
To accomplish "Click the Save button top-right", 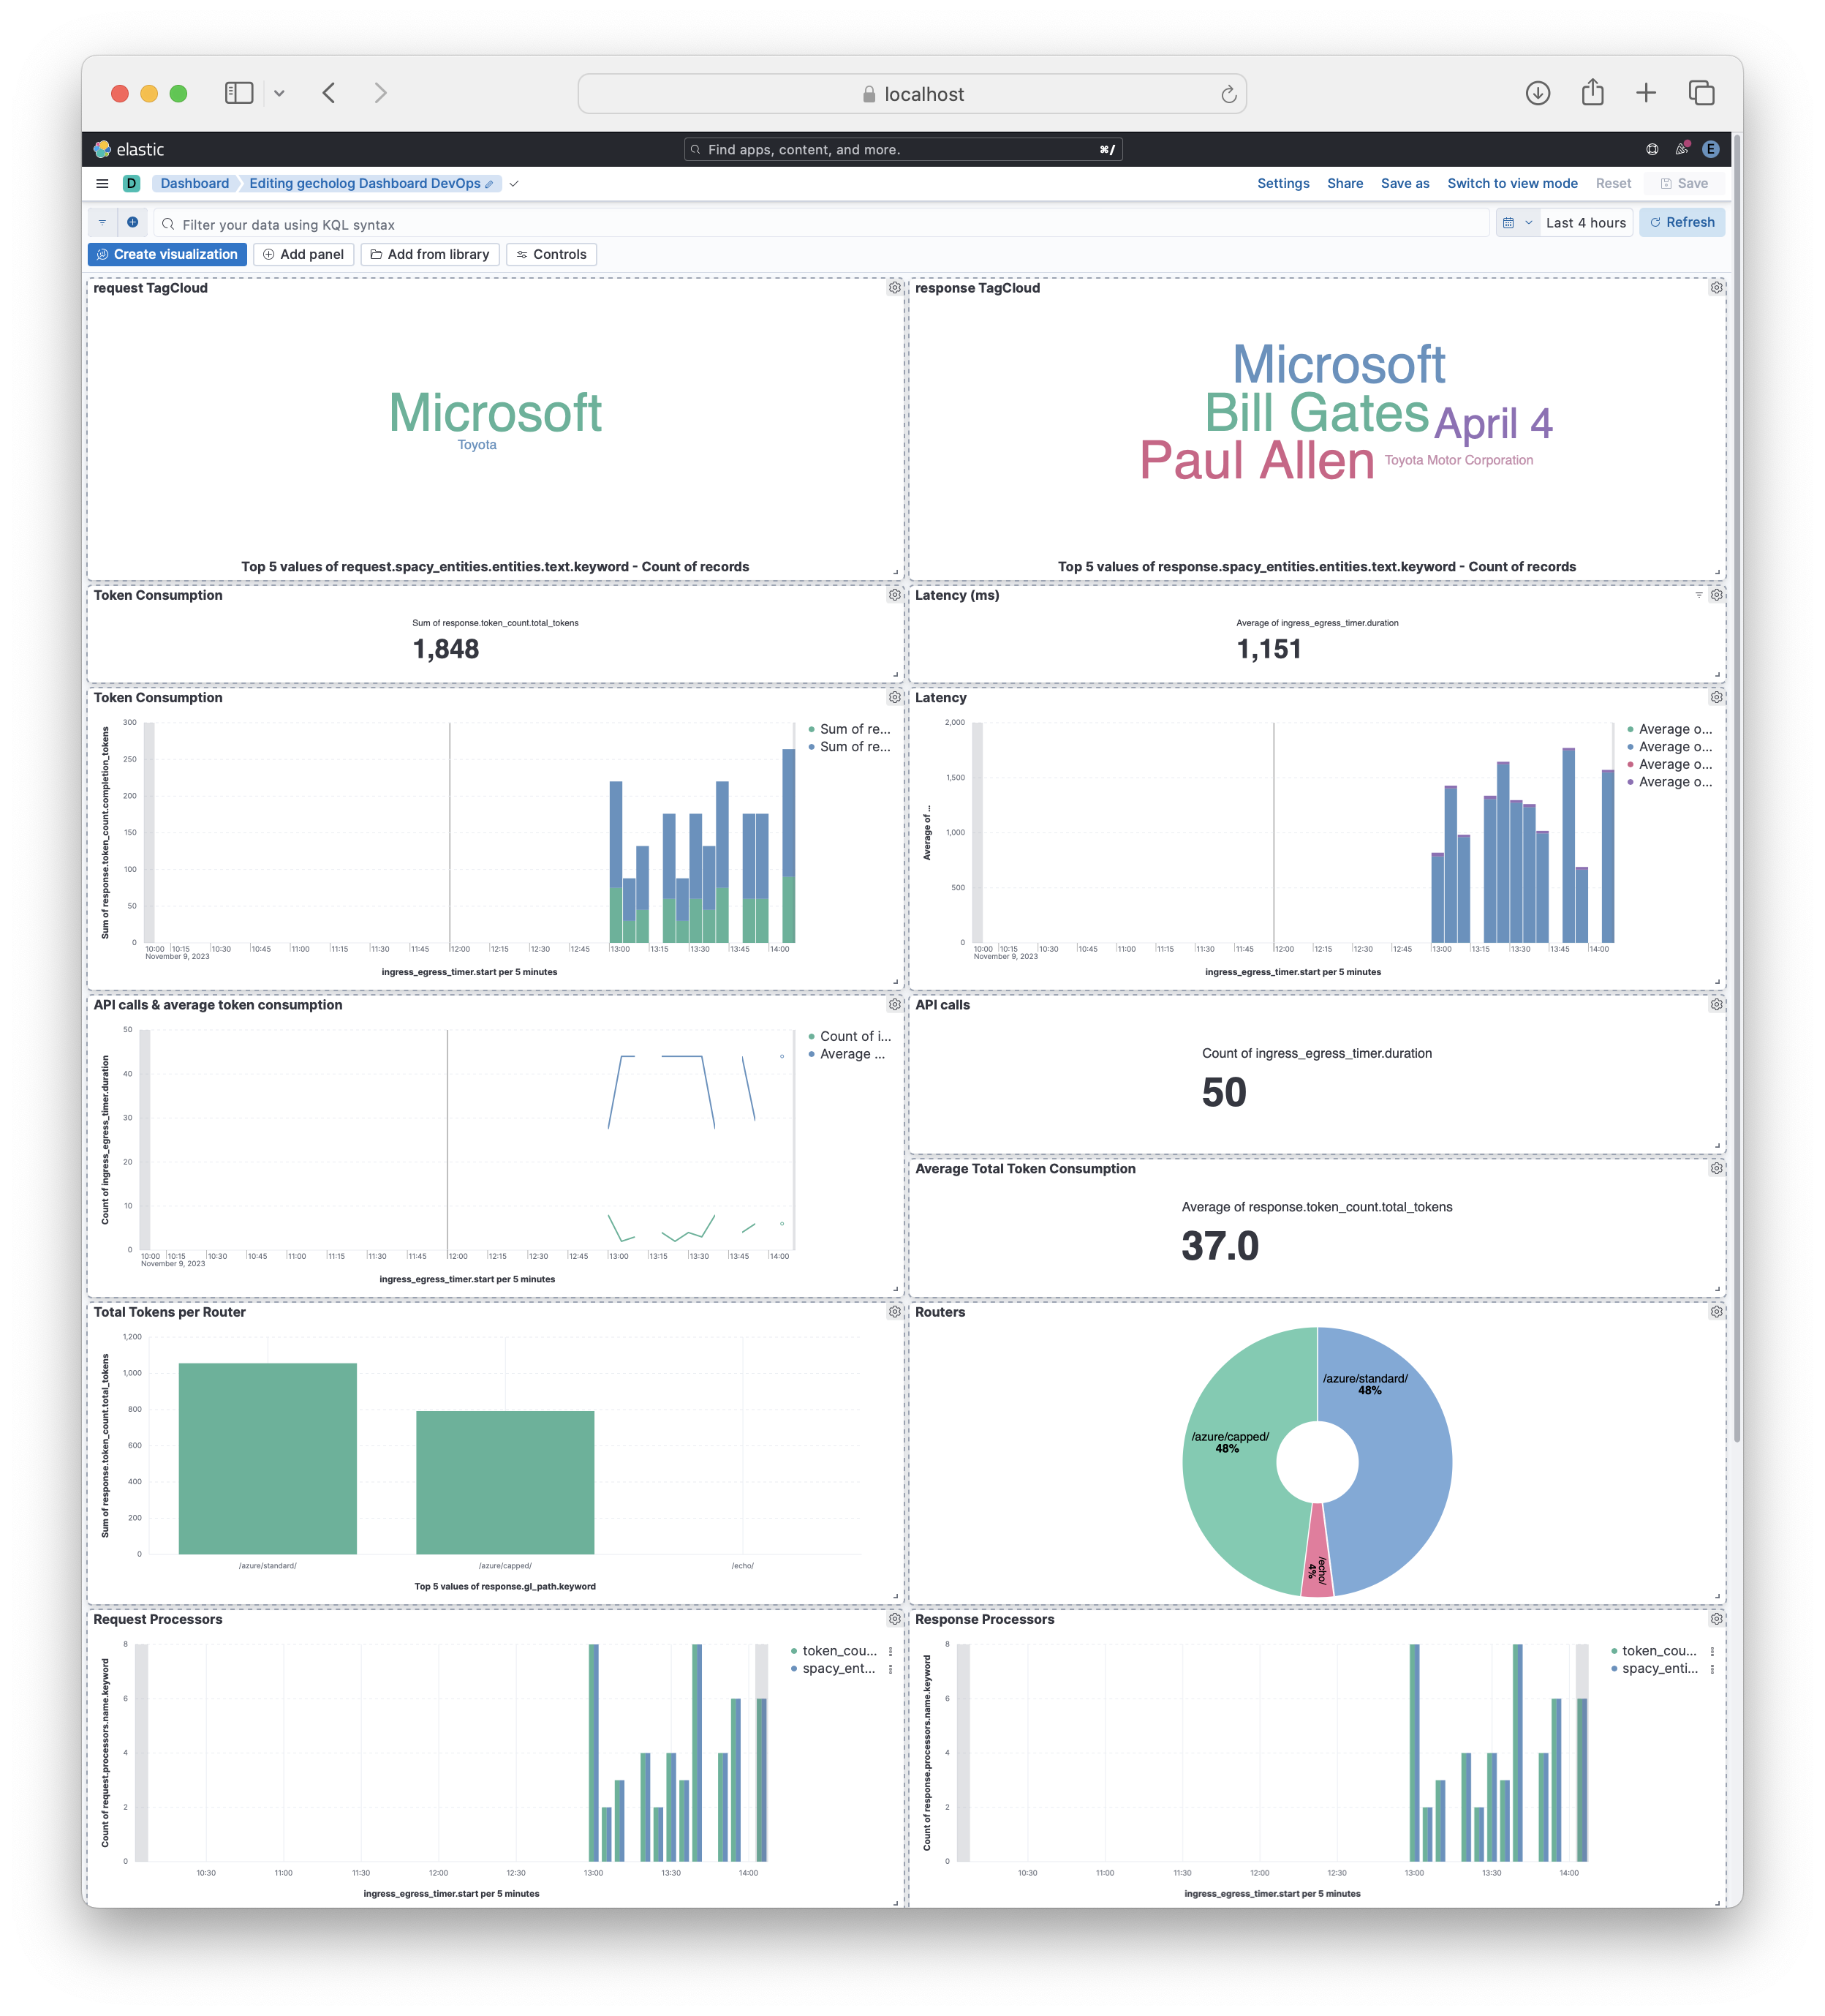I will click(1685, 183).
